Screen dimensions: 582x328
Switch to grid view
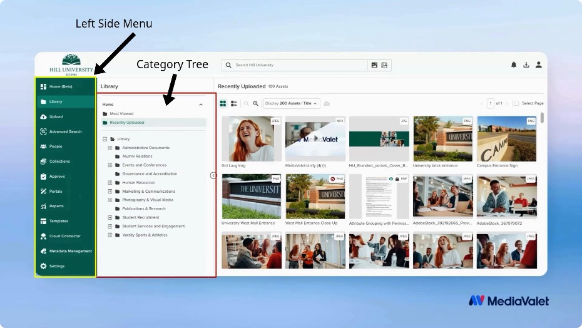click(223, 103)
